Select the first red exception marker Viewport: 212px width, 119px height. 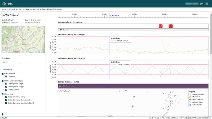[x=161, y=26]
